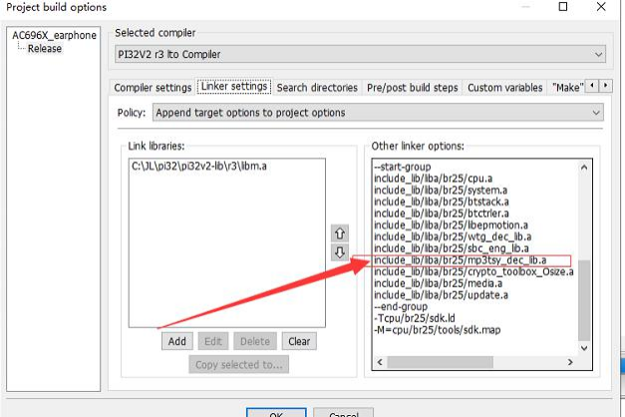Click the btstack.a linker option line
The height and width of the screenshot is (417, 625).
pos(442,202)
